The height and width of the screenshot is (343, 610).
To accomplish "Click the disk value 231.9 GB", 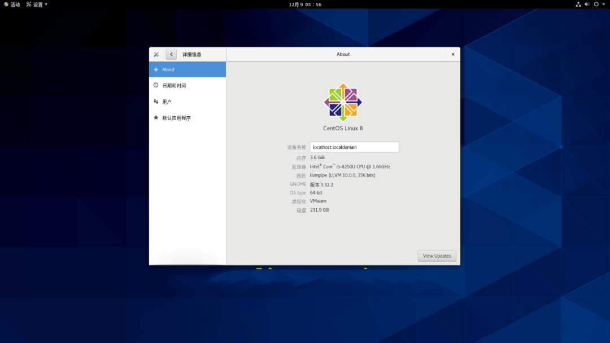I will 319,210.
